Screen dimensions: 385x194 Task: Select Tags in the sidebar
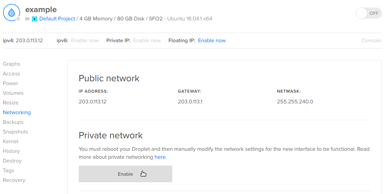click(8, 170)
